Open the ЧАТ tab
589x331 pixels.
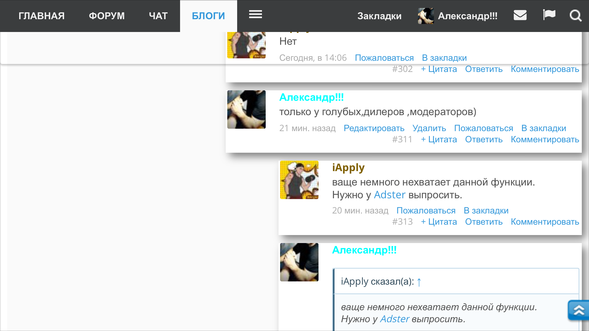[x=158, y=16]
